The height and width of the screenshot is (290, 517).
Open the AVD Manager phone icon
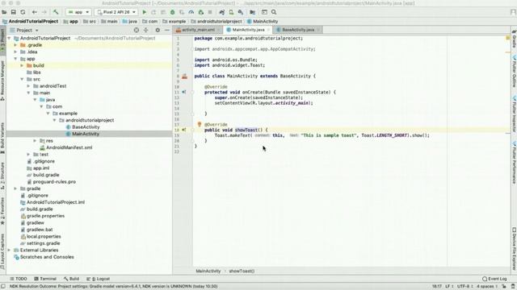click(x=231, y=12)
